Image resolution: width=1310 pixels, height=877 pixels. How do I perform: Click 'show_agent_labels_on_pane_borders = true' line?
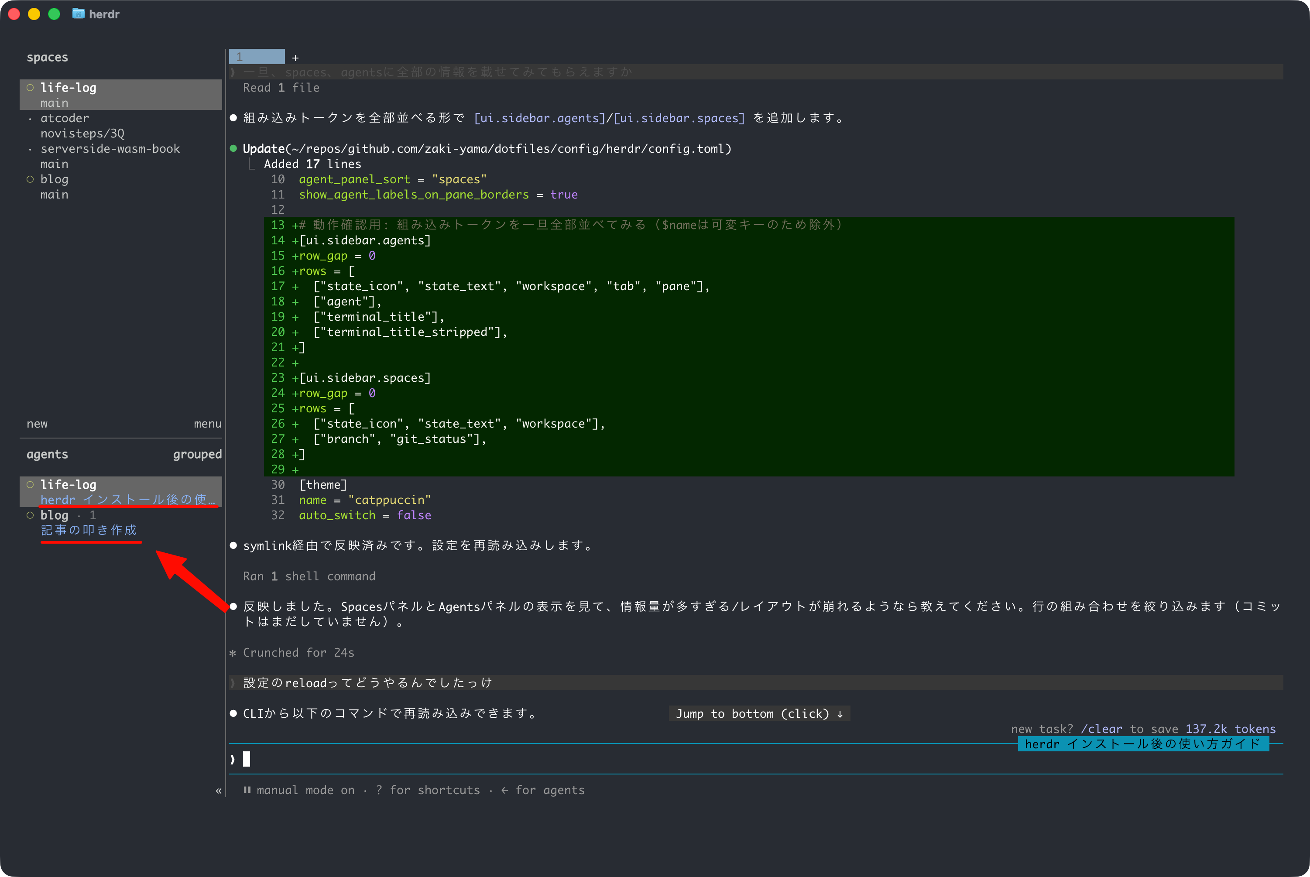(x=438, y=195)
